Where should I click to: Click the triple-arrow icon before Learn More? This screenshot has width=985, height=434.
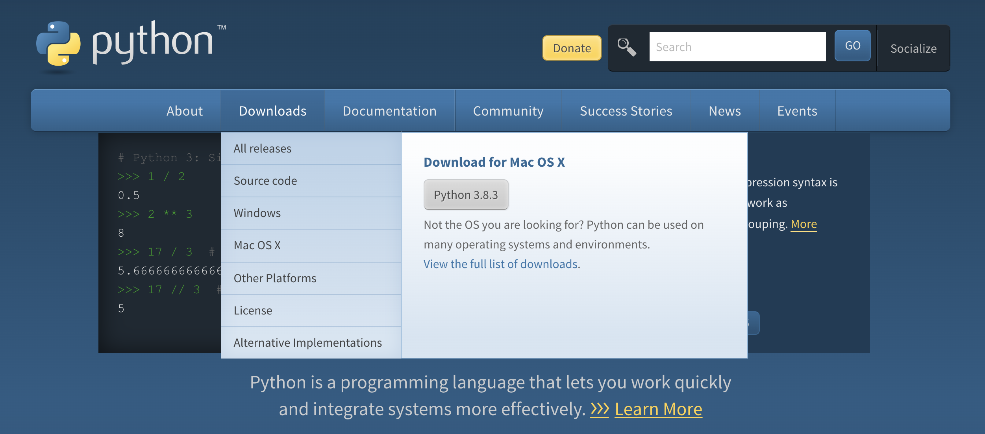click(x=599, y=409)
